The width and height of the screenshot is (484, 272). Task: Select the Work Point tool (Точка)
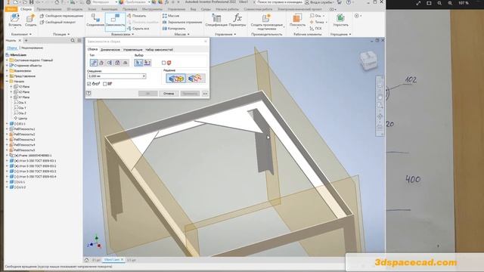[x=318, y=22]
